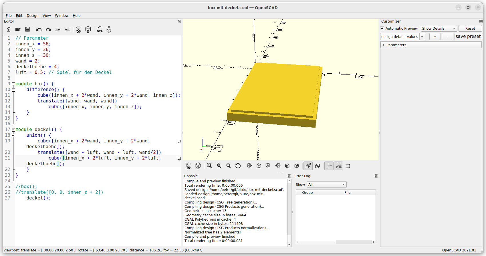The width and height of the screenshot is (486, 256).
Task: Open the Window menu
Action: coord(62,16)
